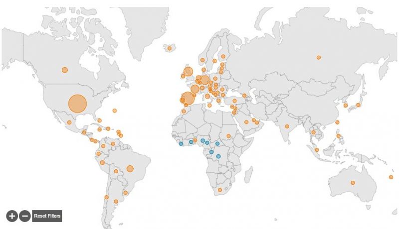The image size is (399, 229).
Task: Select the orange bubble east of Australia
Action: point(391,177)
